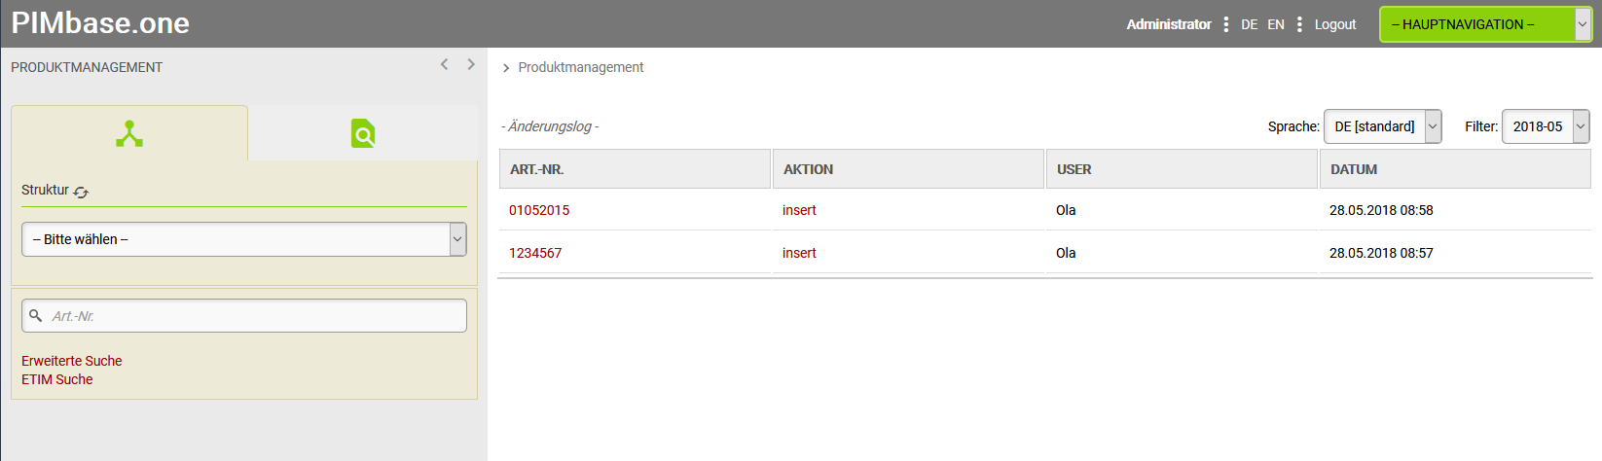This screenshot has width=1602, height=461.
Task: Click the breadcrumb chevron before Produktmanagement
Action: pyautogui.click(x=506, y=68)
